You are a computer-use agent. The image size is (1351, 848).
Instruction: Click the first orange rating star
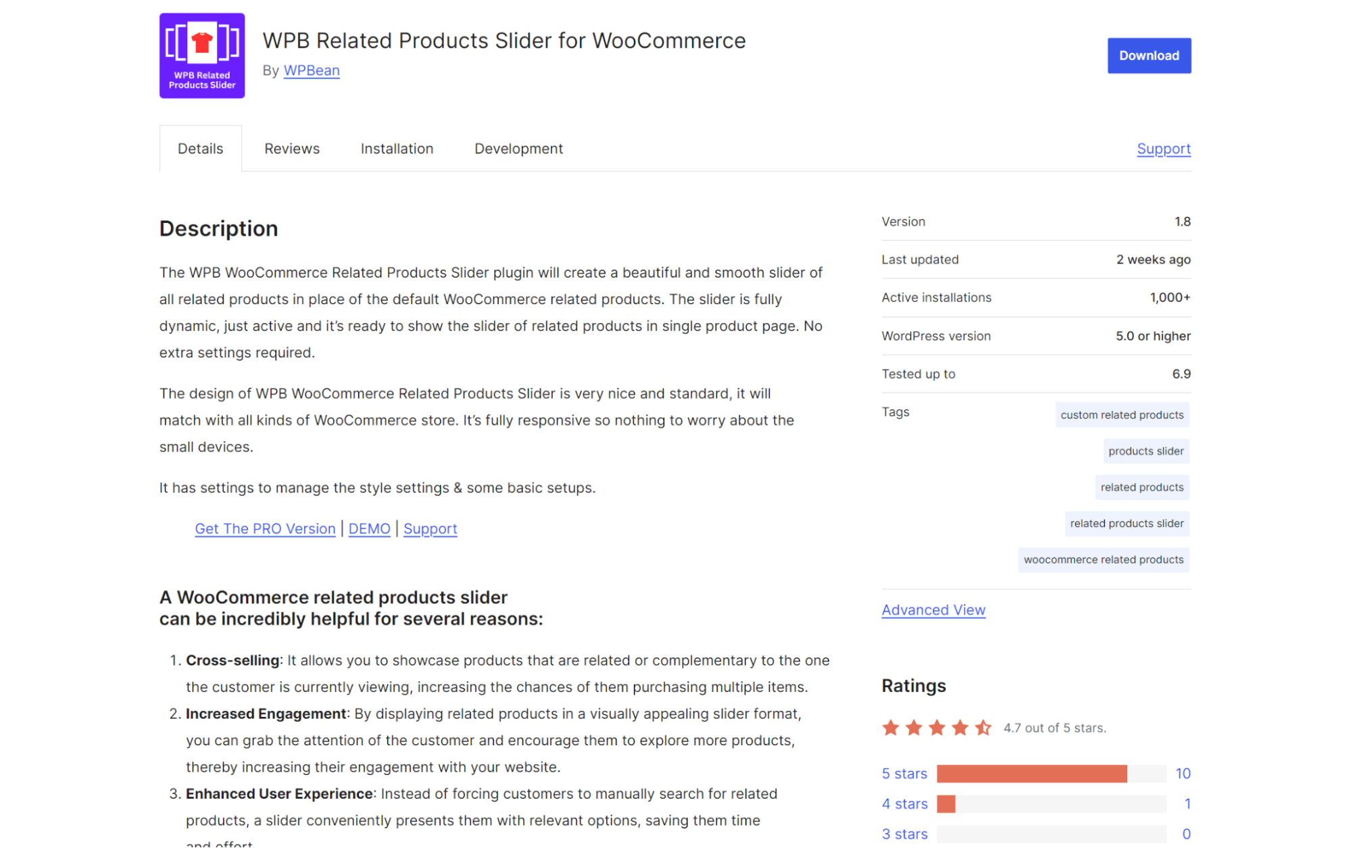point(891,728)
